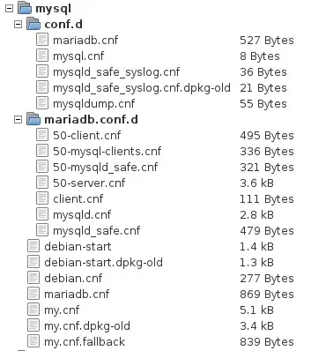
Task: Click the file icon beside debian-start
Action: tap(33, 246)
